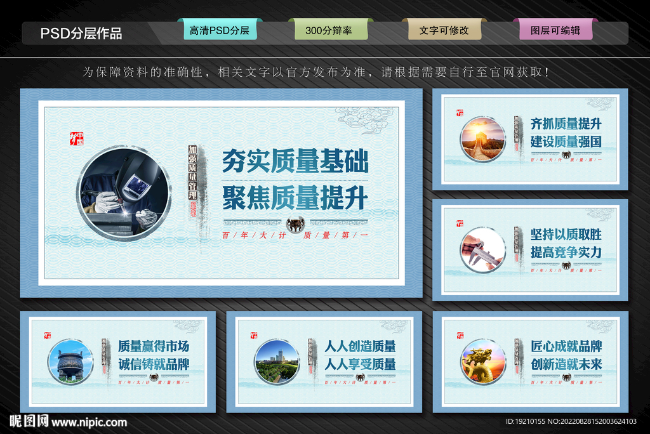Click the slogan 诚信铸就品牌
The width and height of the screenshot is (650, 434).
coord(154,364)
